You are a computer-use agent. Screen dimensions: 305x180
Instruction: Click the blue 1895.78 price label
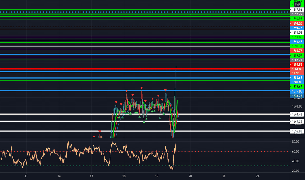tap(296, 28)
